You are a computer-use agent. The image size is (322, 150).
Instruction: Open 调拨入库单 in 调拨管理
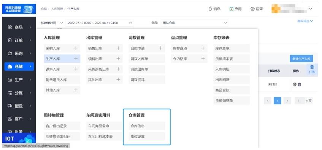click(x=147, y=59)
